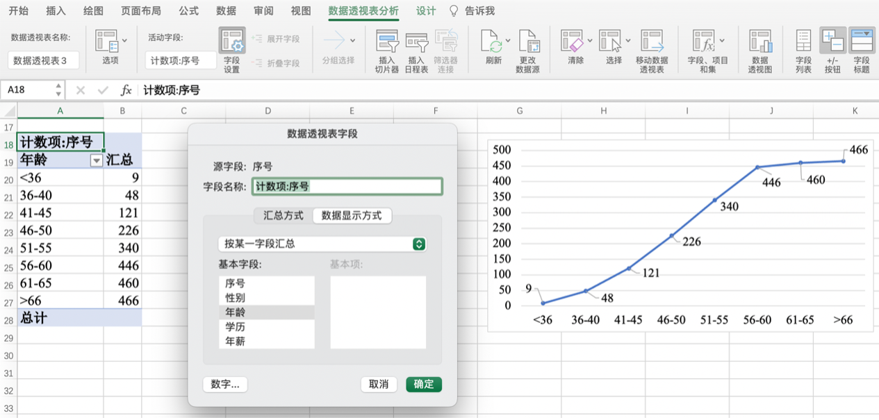
Task: Expand the 选项 (Options) dropdown arrow
Action: point(124,41)
